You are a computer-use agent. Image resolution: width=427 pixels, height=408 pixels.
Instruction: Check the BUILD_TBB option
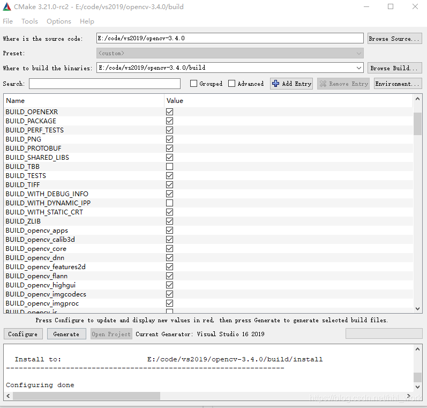coord(169,167)
